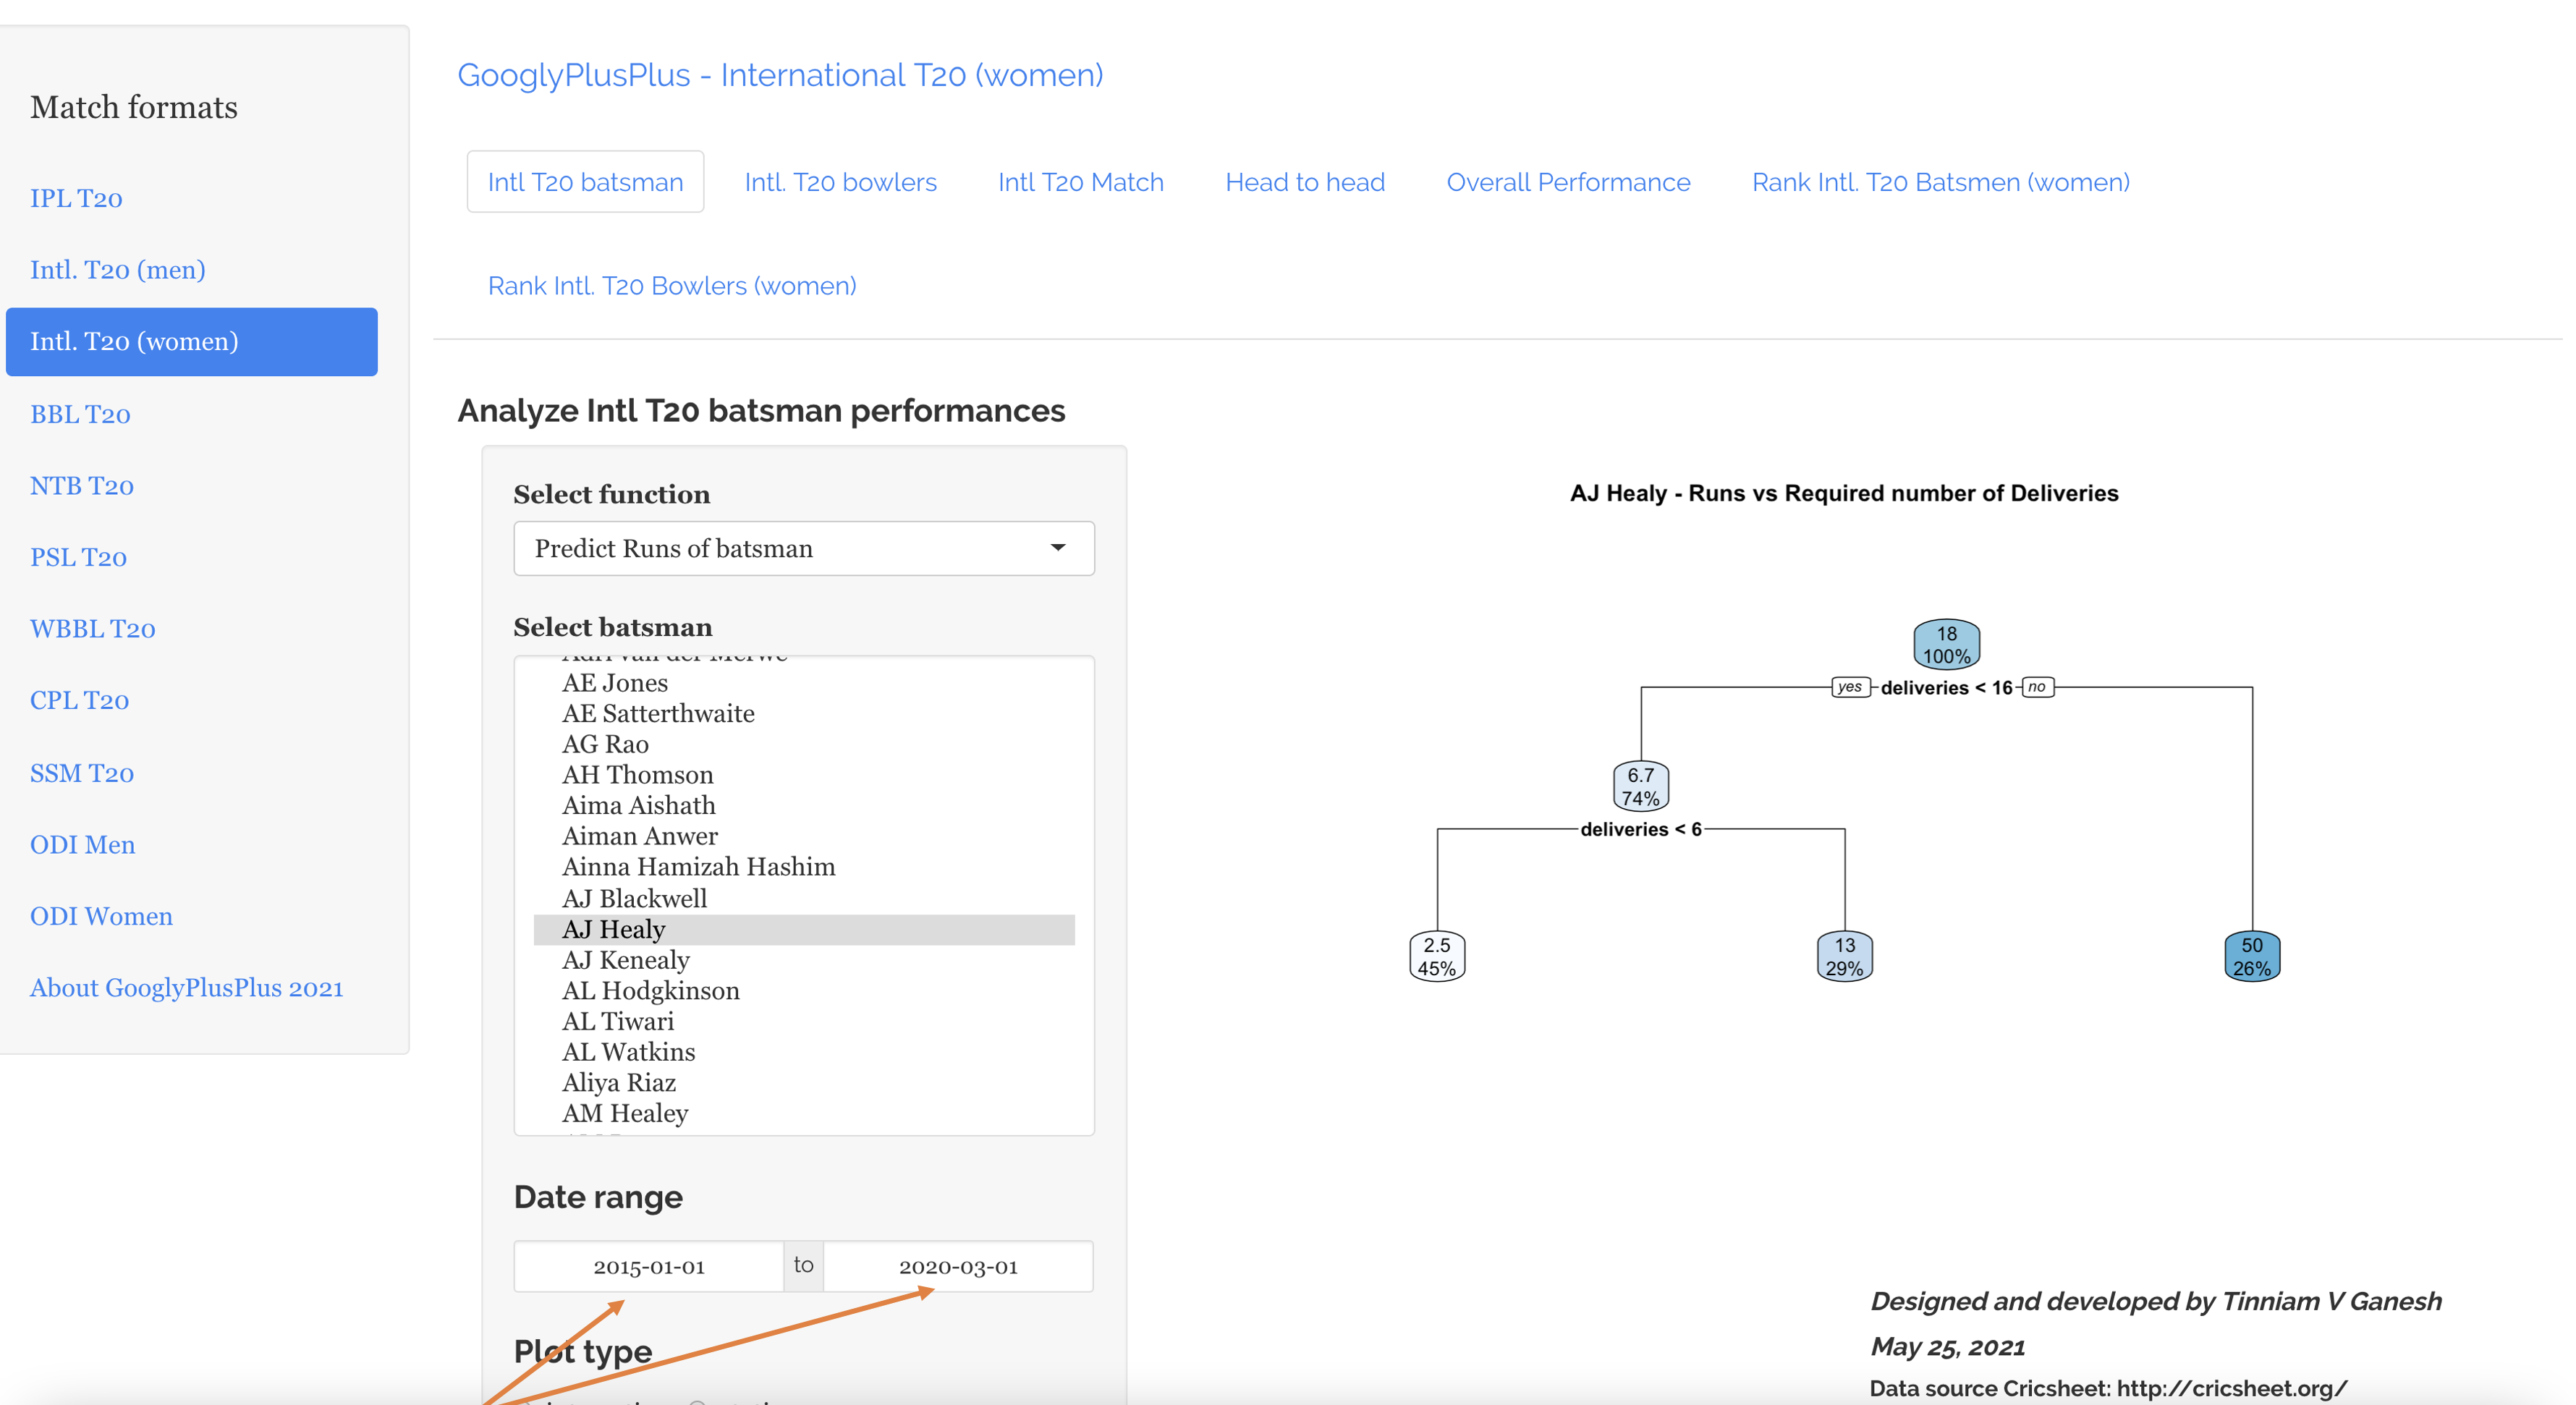Open Overall Performance tab

1567,182
